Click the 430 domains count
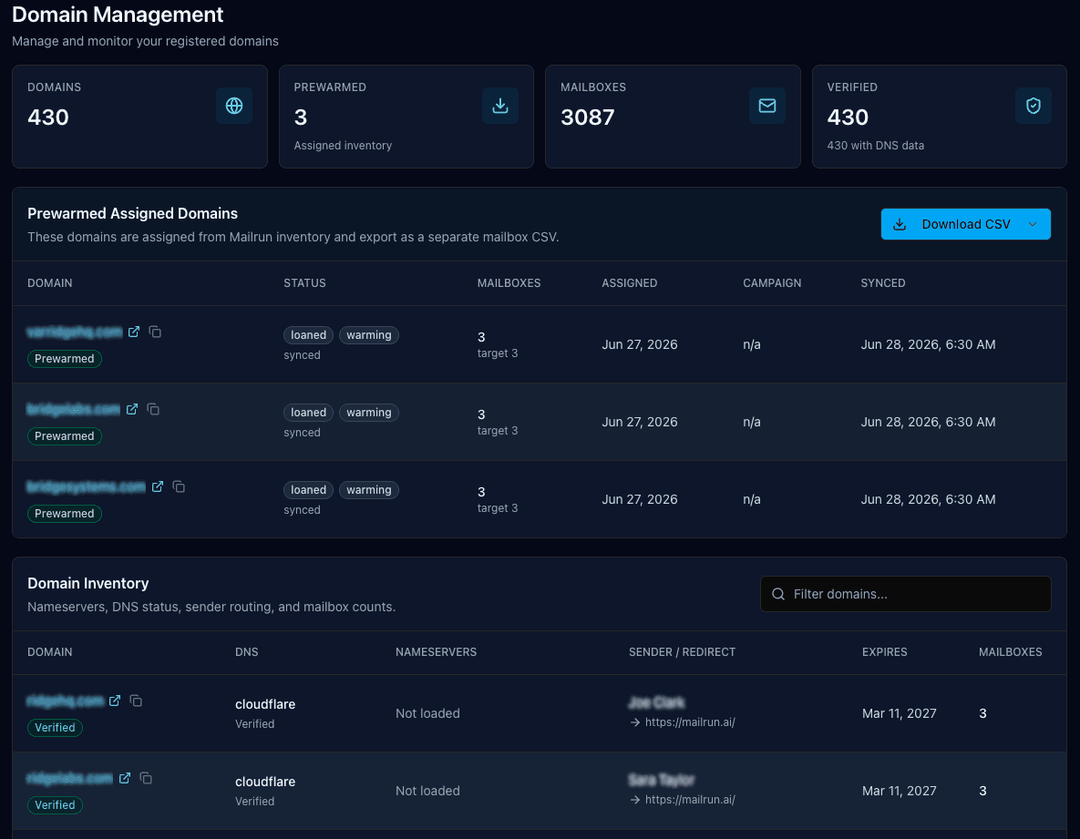Viewport: 1080px width, 839px height. 48,117
